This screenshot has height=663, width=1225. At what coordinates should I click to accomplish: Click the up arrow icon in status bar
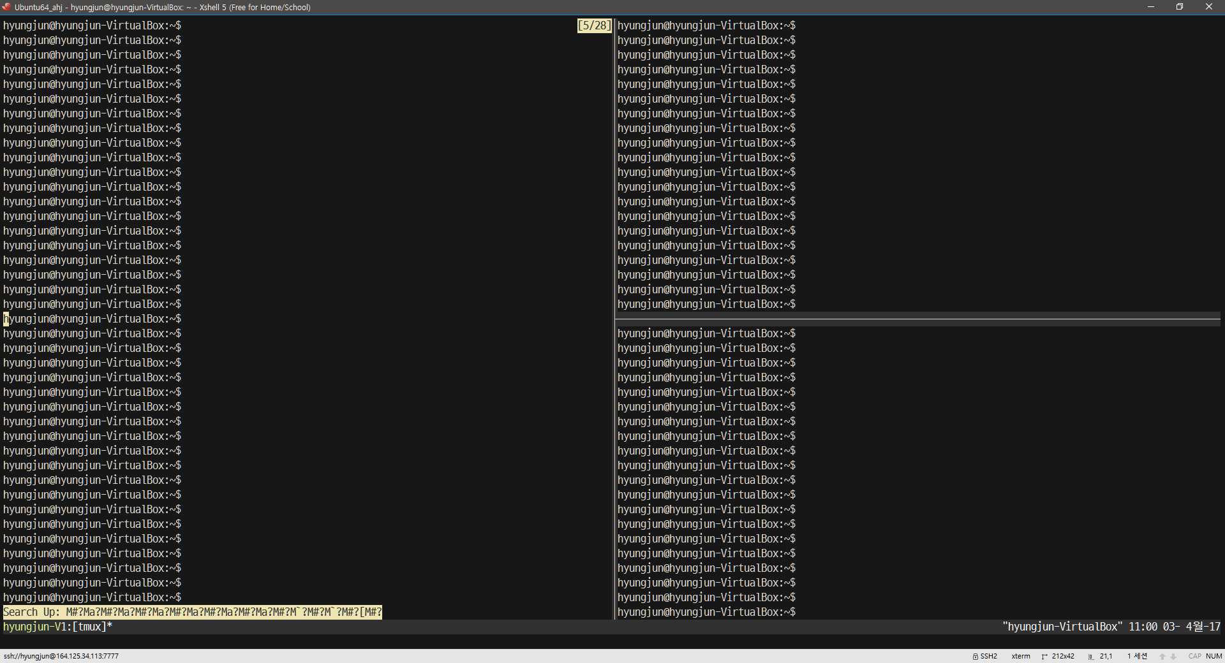[1162, 656]
